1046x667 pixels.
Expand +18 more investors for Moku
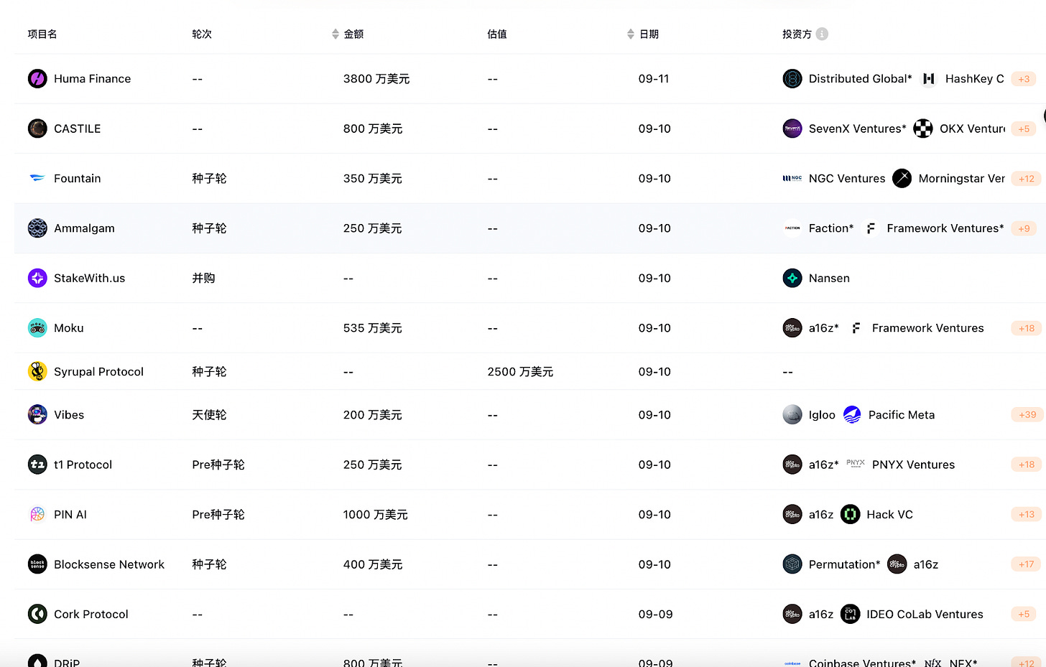point(1026,328)
